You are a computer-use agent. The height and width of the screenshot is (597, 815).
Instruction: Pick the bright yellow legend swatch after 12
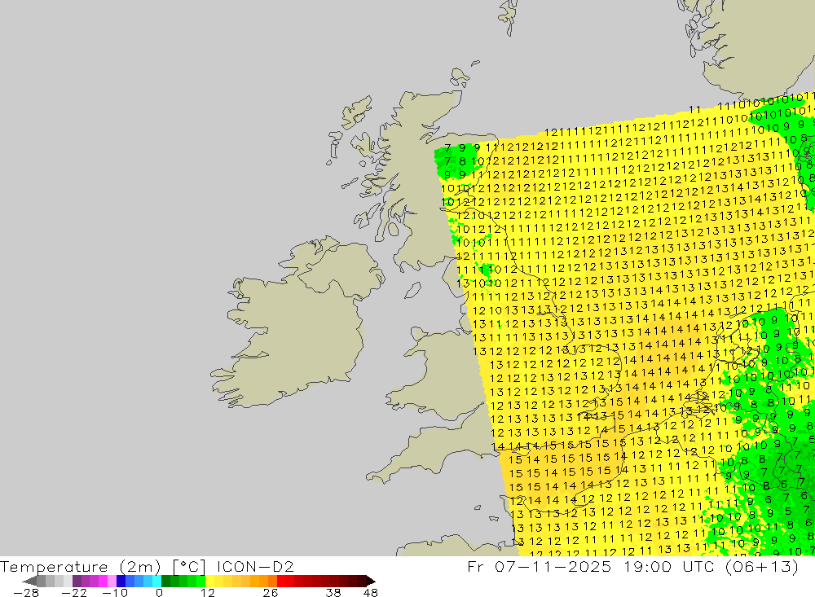210,582
